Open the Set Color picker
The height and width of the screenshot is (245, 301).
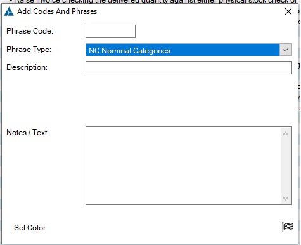pyautogui.click(x=30, y=228)
